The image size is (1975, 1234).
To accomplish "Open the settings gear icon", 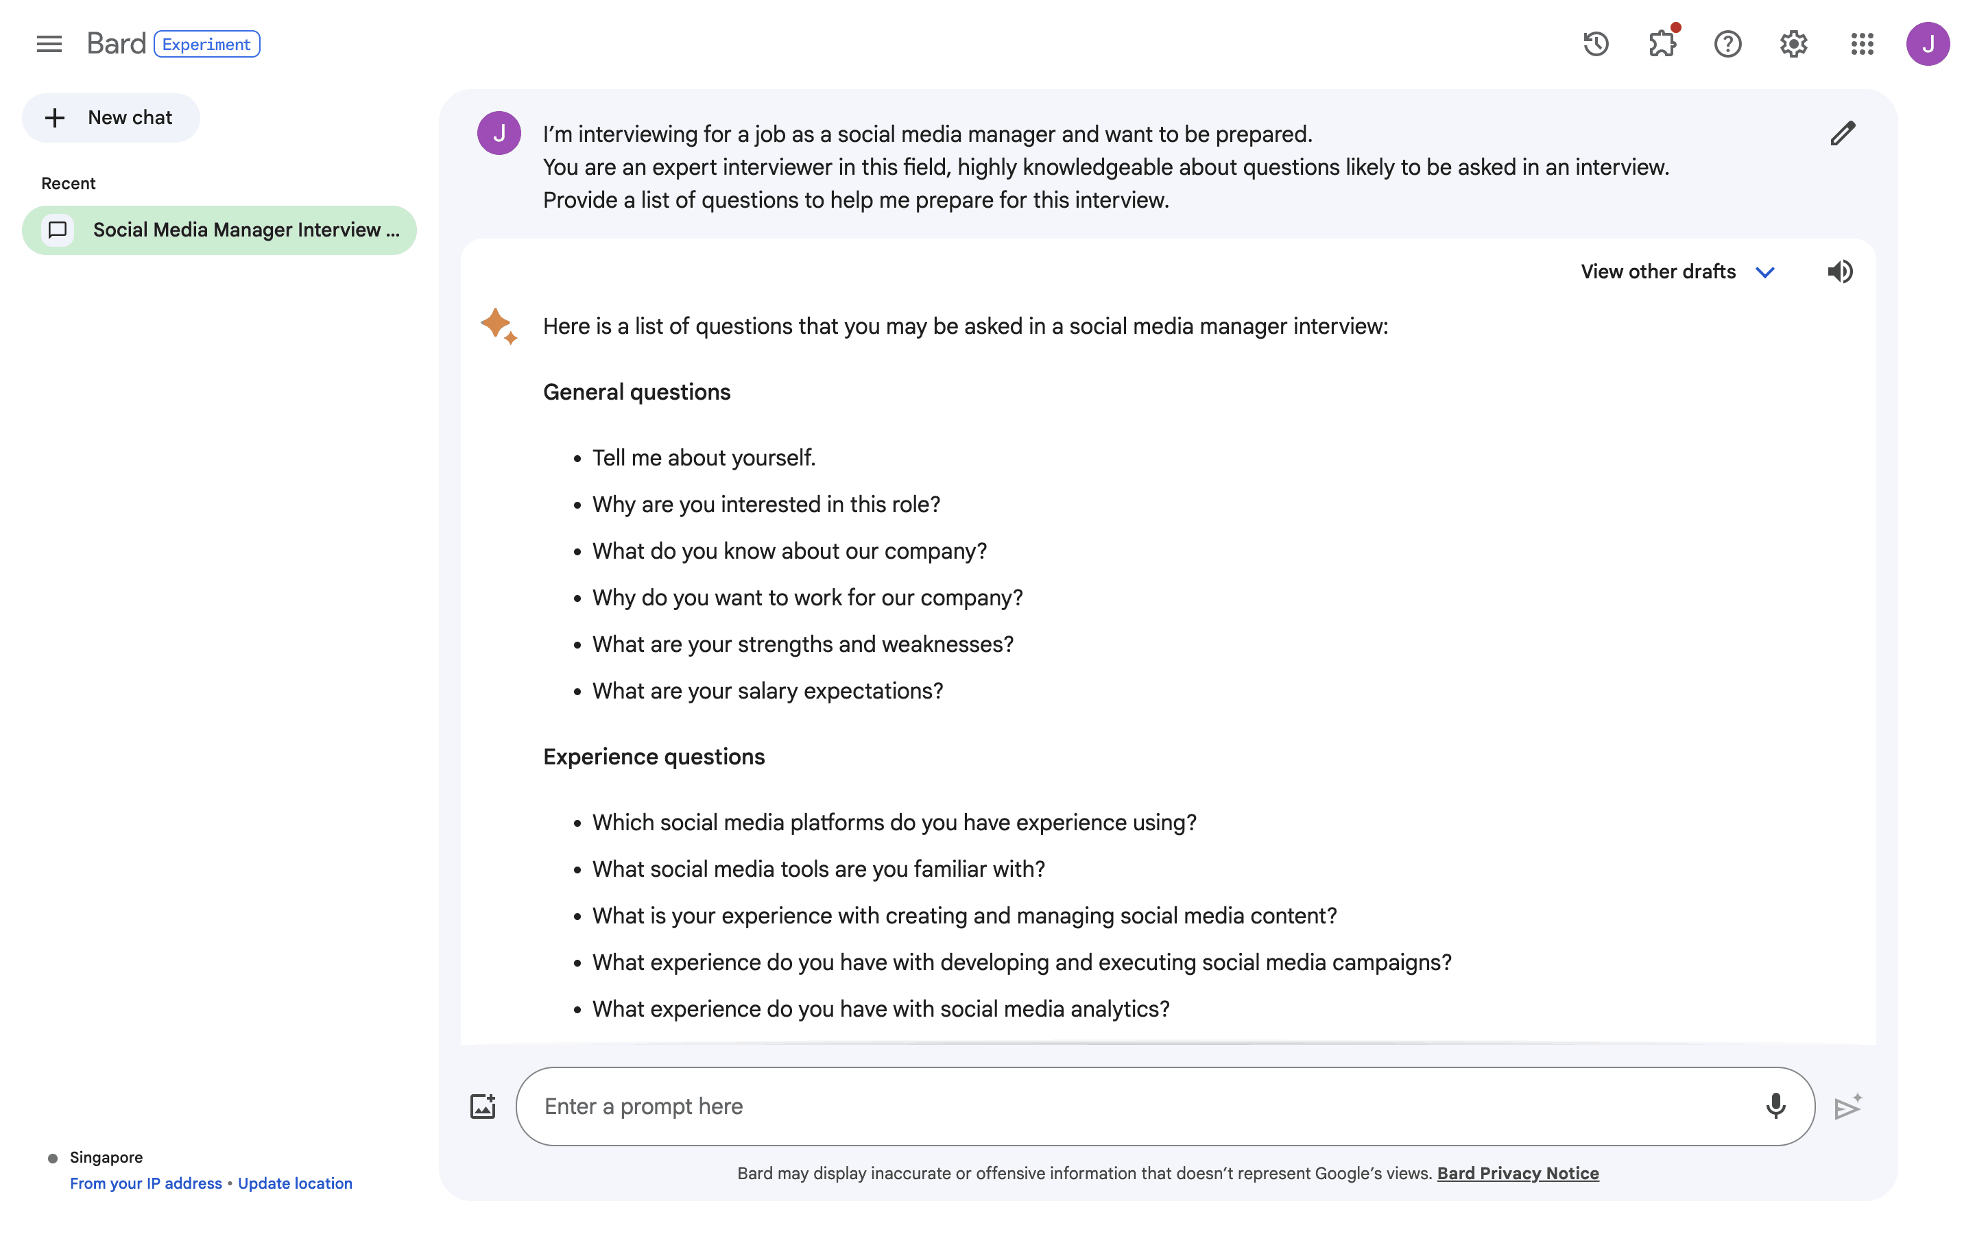I will point(1793,44).
